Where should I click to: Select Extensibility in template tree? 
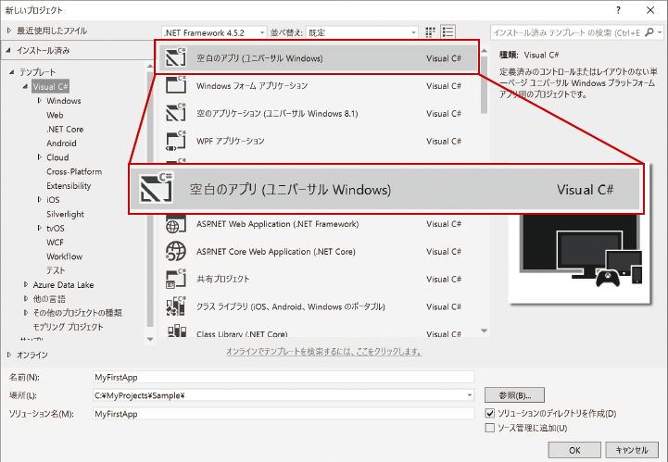pos(69,186)
